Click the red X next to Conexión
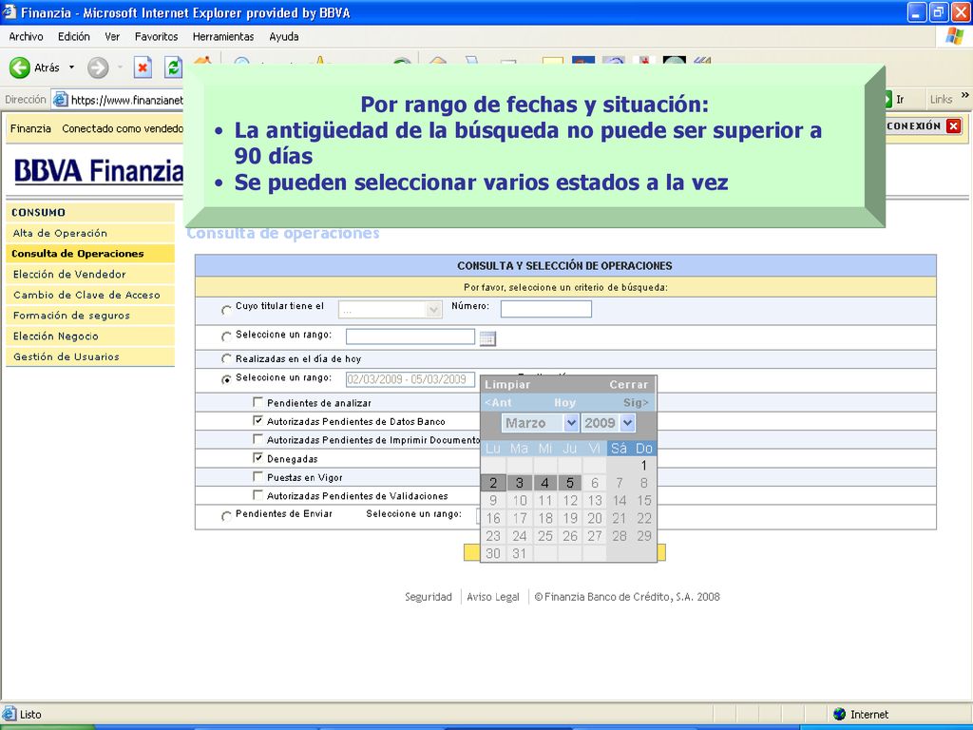The height and width of the screenshot is (730, 973). 954,126
